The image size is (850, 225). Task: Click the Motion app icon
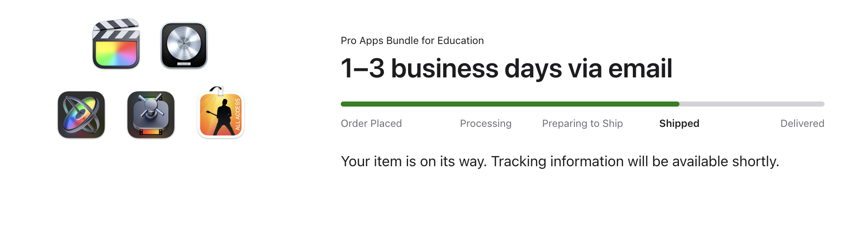point(81,115)
